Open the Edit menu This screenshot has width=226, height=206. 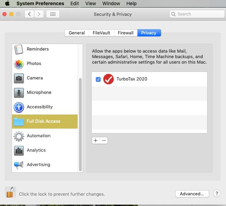coord(75,3)
